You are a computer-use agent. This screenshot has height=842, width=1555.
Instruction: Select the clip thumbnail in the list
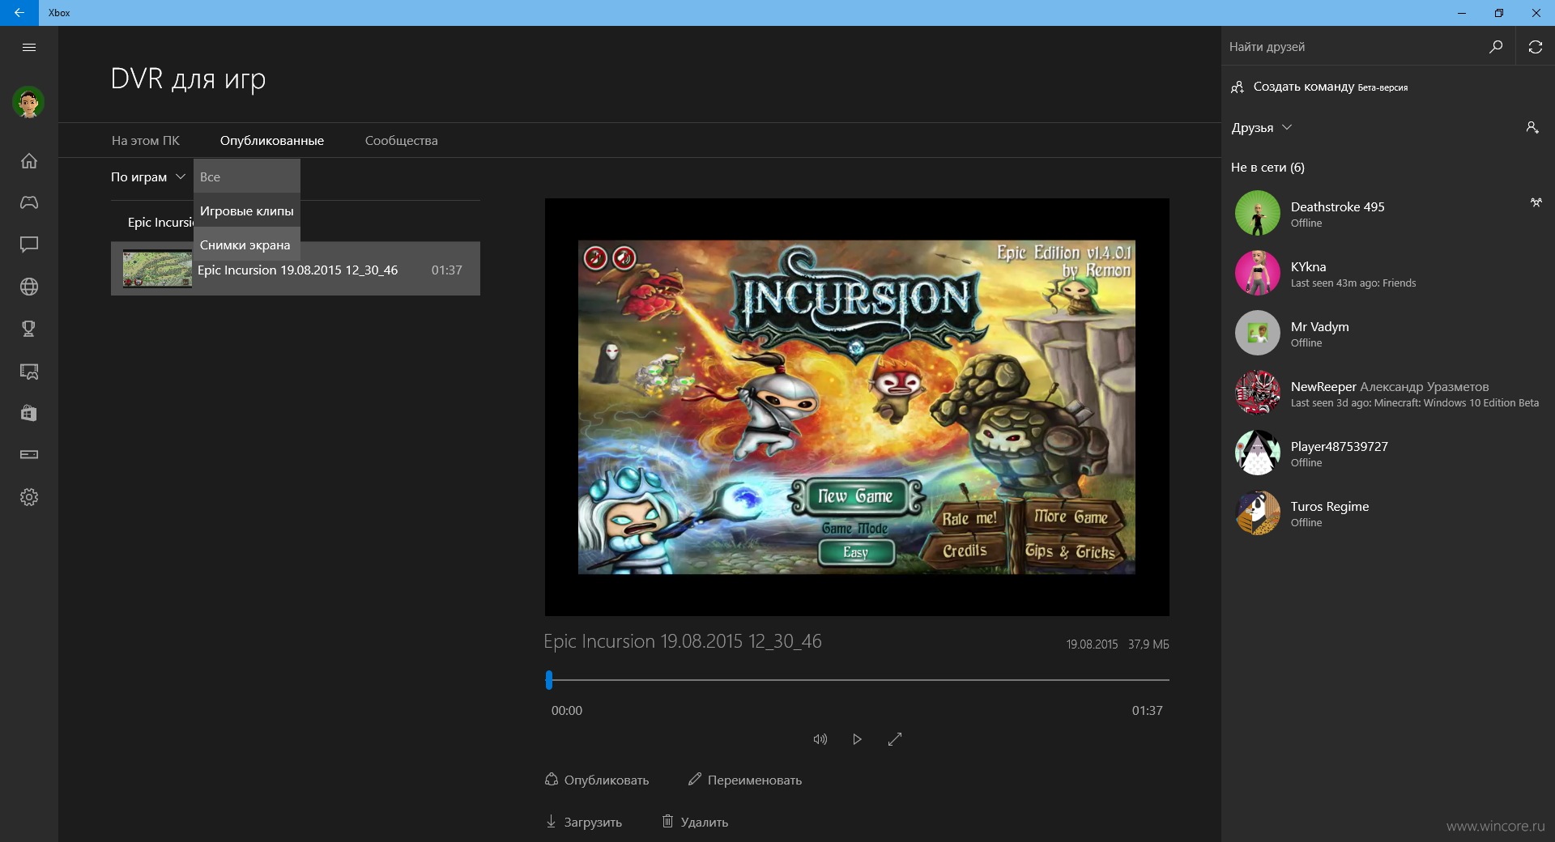[157, 268]
